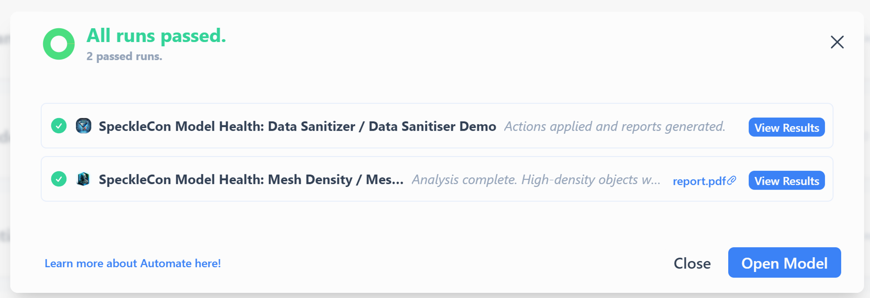Click the 'Actions applied and reports generated' message
Viewport: 870px width, 298px height.
pyautogui.click(x=615, y=126)
